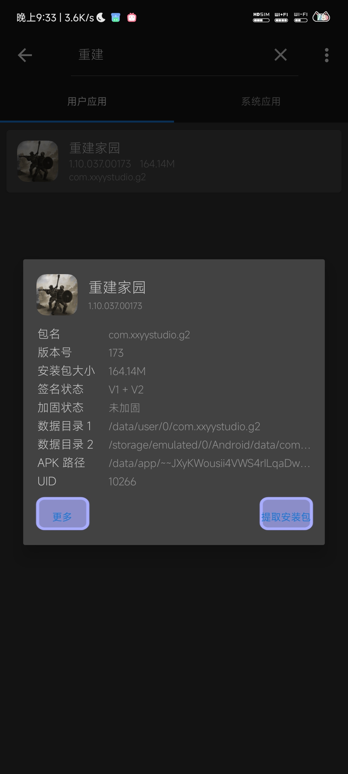Tap 数据目录 1 path value

pyautogui.click(x=184, y=426)
